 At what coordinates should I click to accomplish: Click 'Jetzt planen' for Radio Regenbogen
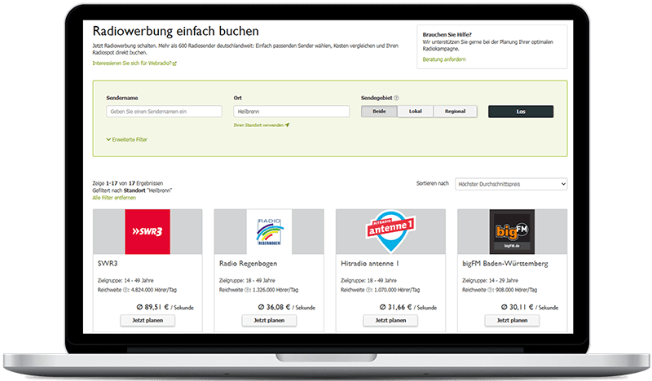pyautogui.click(x=269, y=320)
